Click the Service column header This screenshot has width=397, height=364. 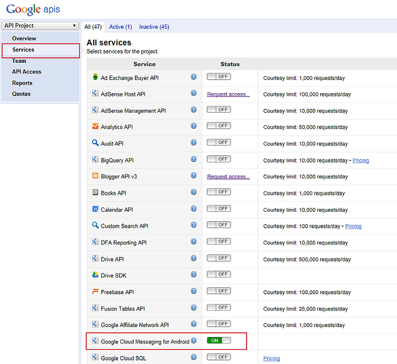click(x=144, y=65)
